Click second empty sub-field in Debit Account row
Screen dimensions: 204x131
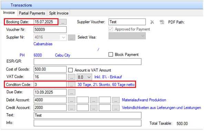point(105,100)
